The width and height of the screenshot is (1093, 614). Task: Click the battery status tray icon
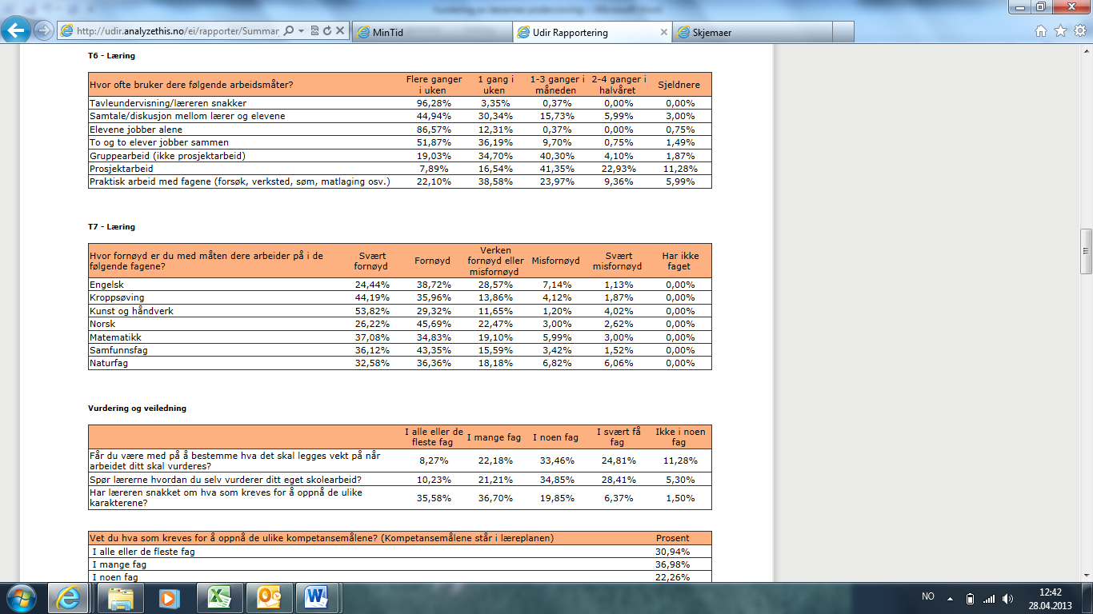tap(971, 598)
